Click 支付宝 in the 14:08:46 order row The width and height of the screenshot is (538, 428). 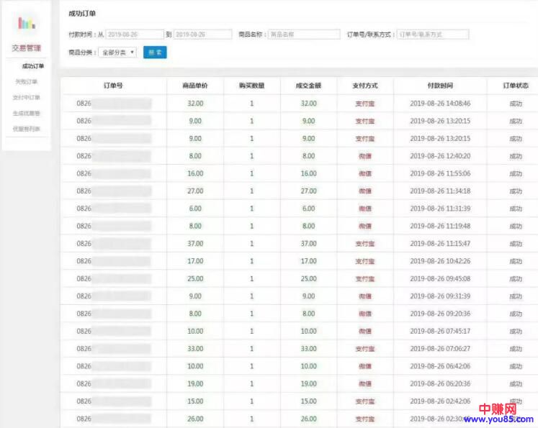(x=365, y=104)
